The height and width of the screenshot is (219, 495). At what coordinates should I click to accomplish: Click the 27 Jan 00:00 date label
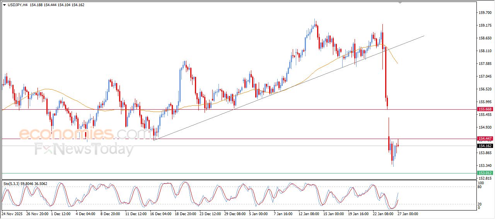point(408,214)
